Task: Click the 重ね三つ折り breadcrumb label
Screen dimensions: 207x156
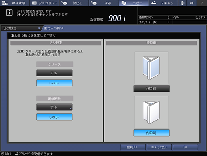Action: [54, 28]
